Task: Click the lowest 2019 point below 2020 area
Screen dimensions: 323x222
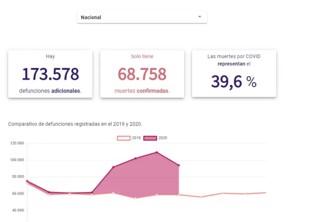Action: click(x=135, y=198)
